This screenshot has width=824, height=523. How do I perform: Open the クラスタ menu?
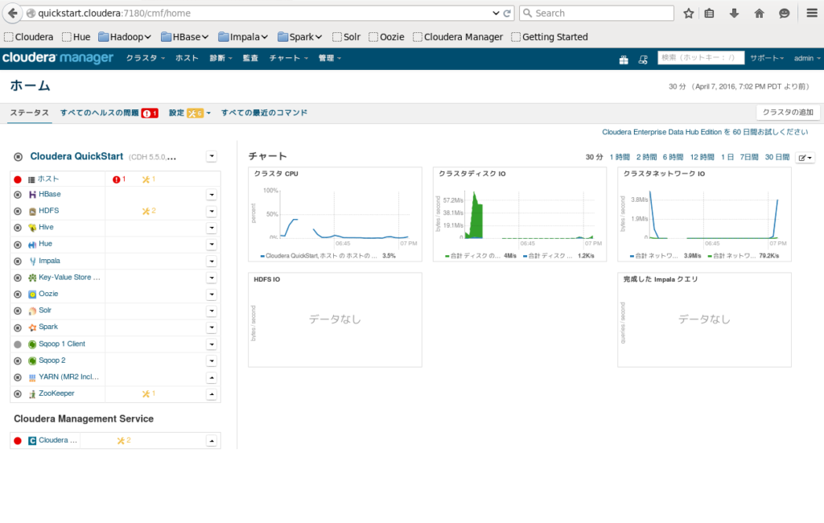click(145, 59)
